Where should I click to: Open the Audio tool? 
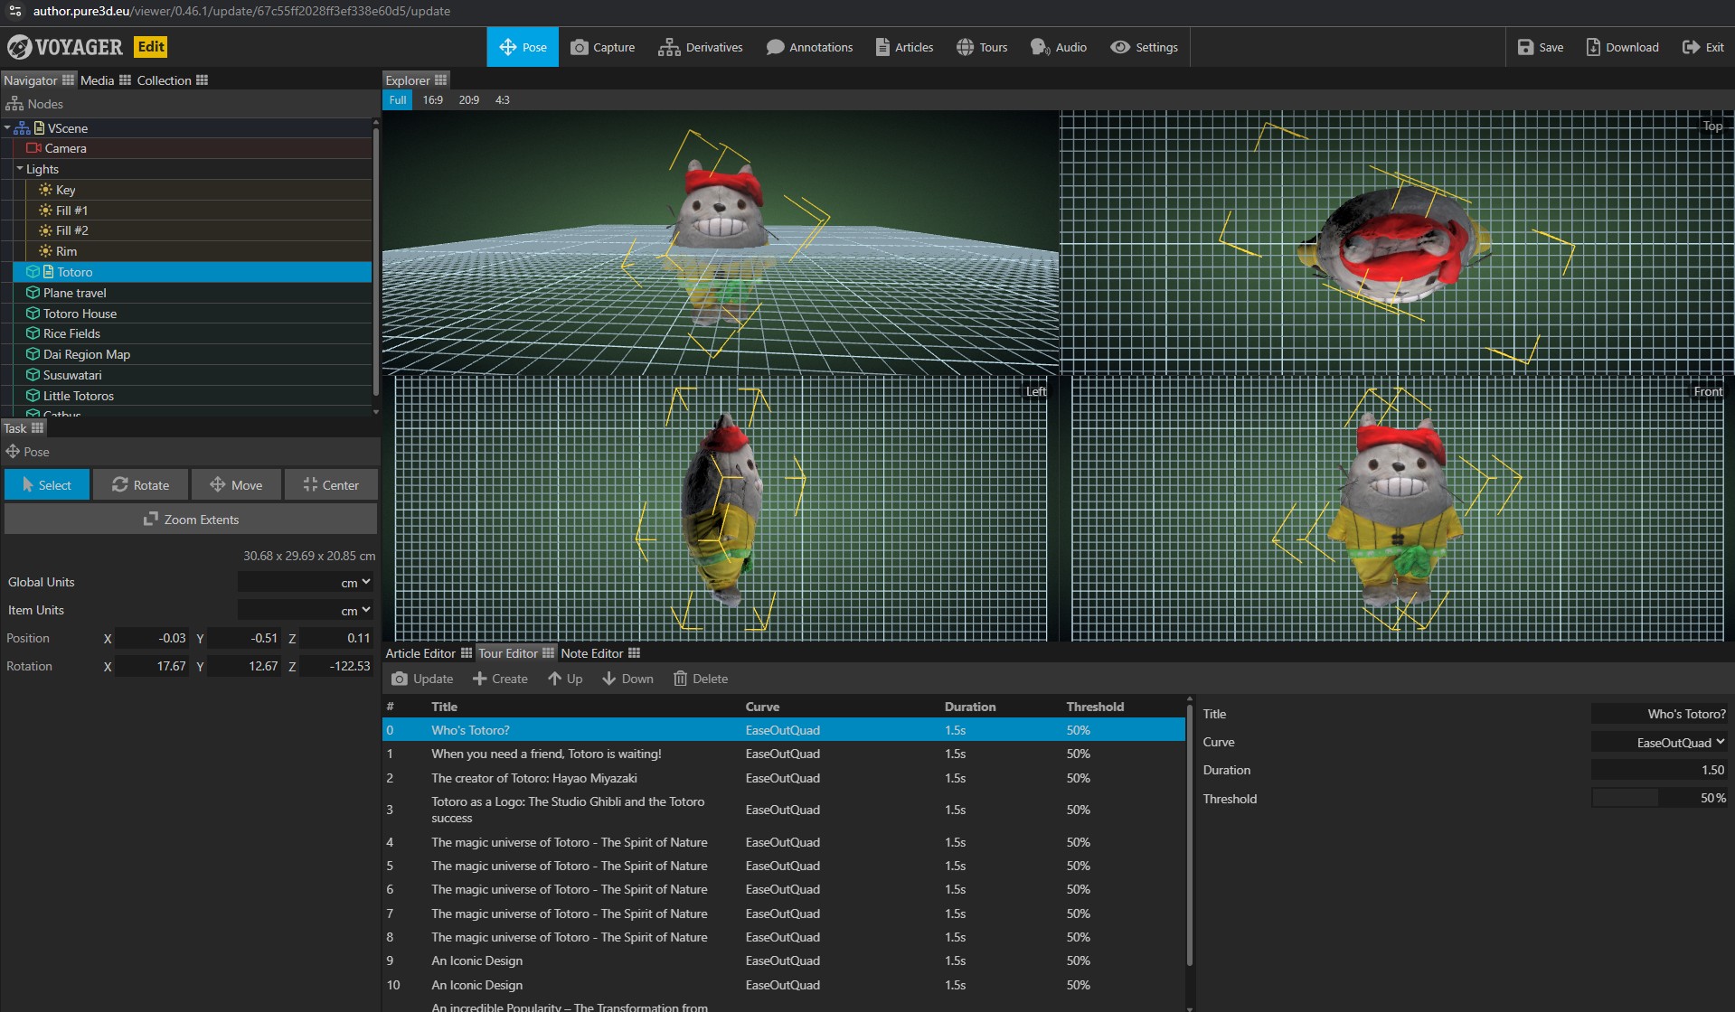(x=1059, y=47)
